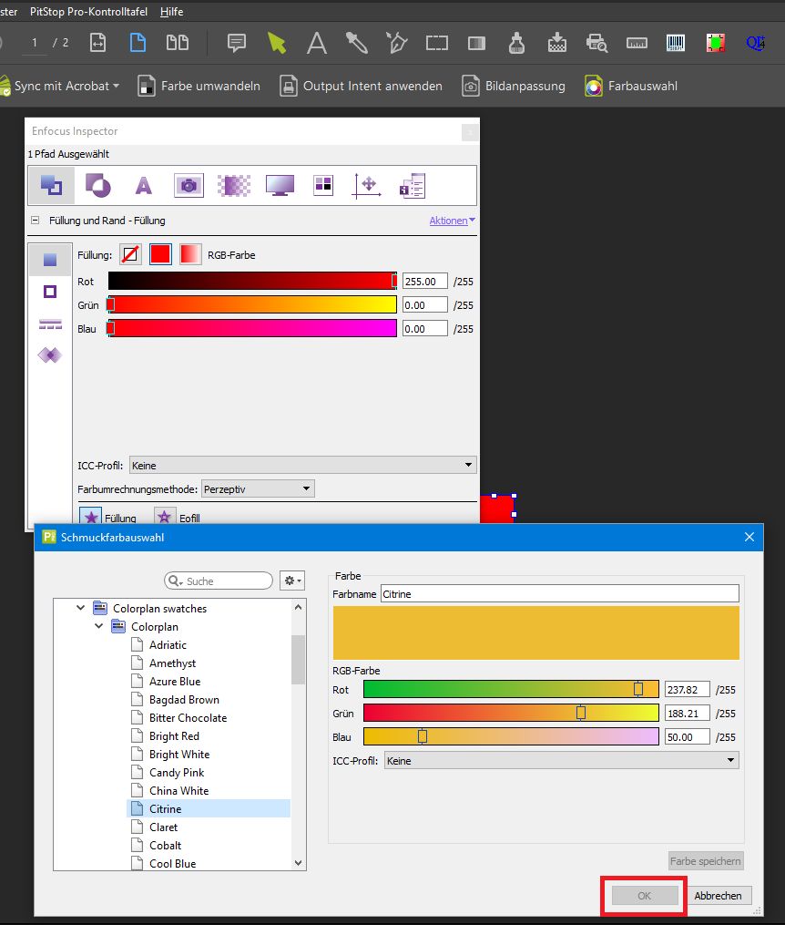Select the dashed rectangle area tool
Viewport: 785px width, 925px height.
(x=437, y=43)
